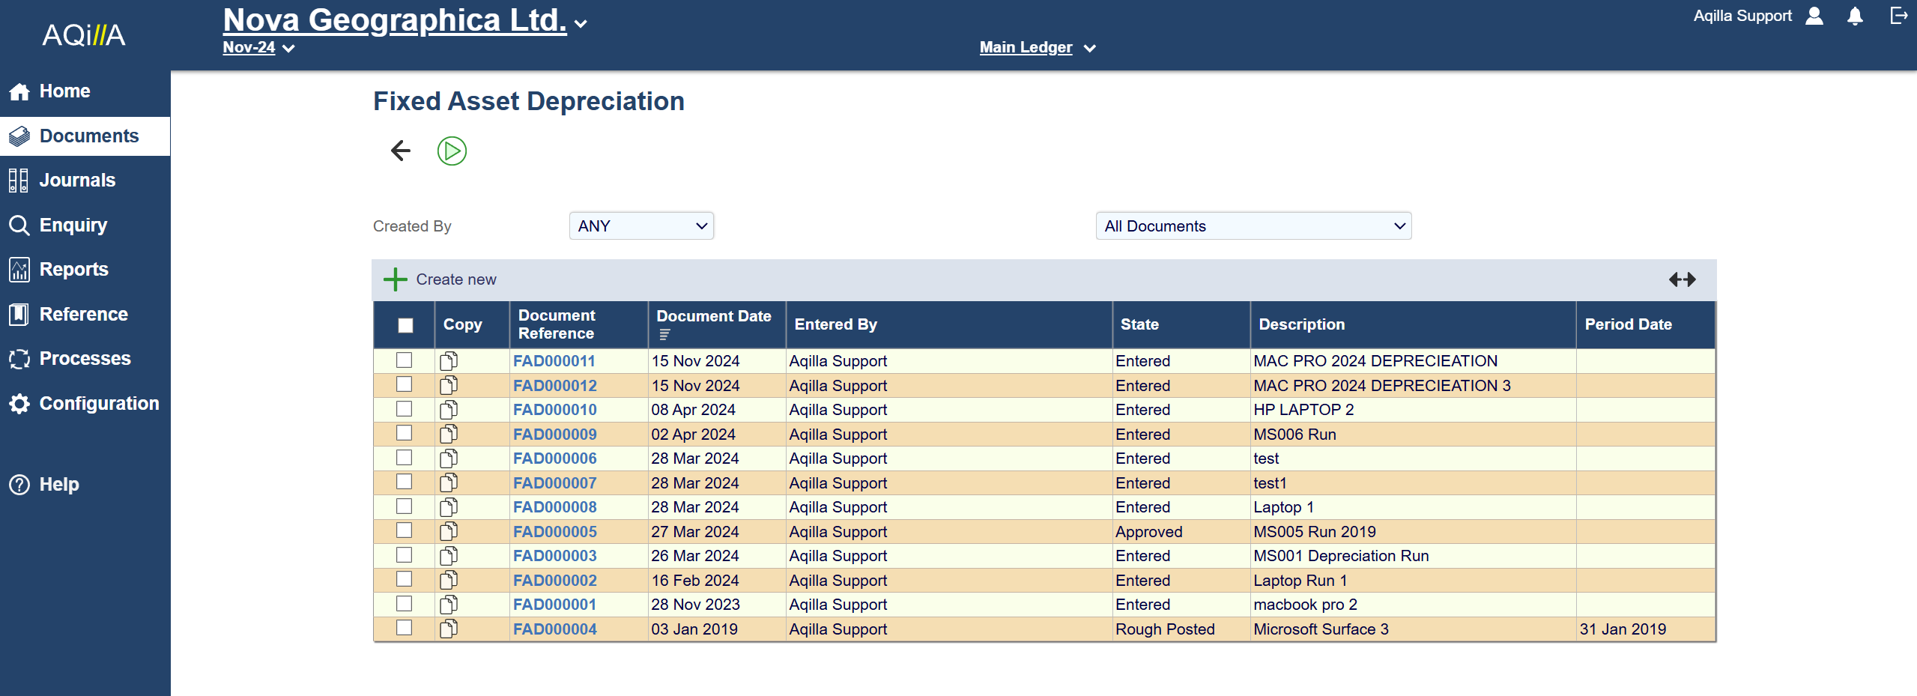This screenshot has width=1917, height=696.
Task: Select the checkbox for FAD000005 row
Action: [405, 531]
